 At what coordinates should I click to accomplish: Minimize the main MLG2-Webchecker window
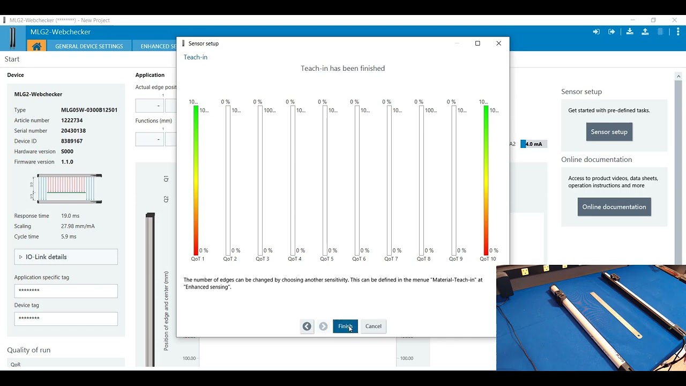632,20
